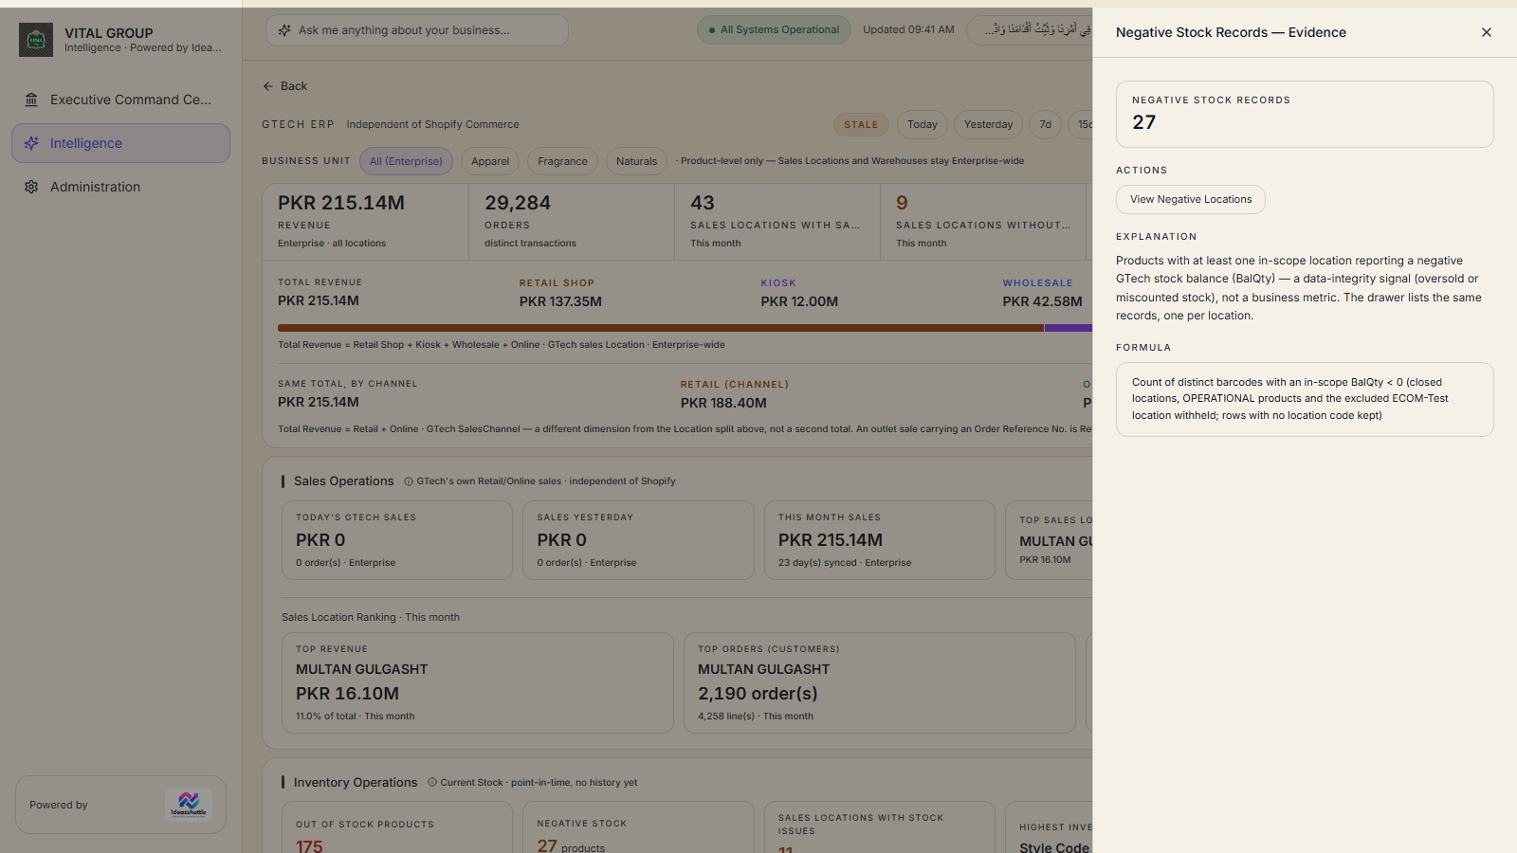1517x853 pixels.
Task: Click All Systems Operational status pill
Action: pyautogui.click(x=774, y=30)
